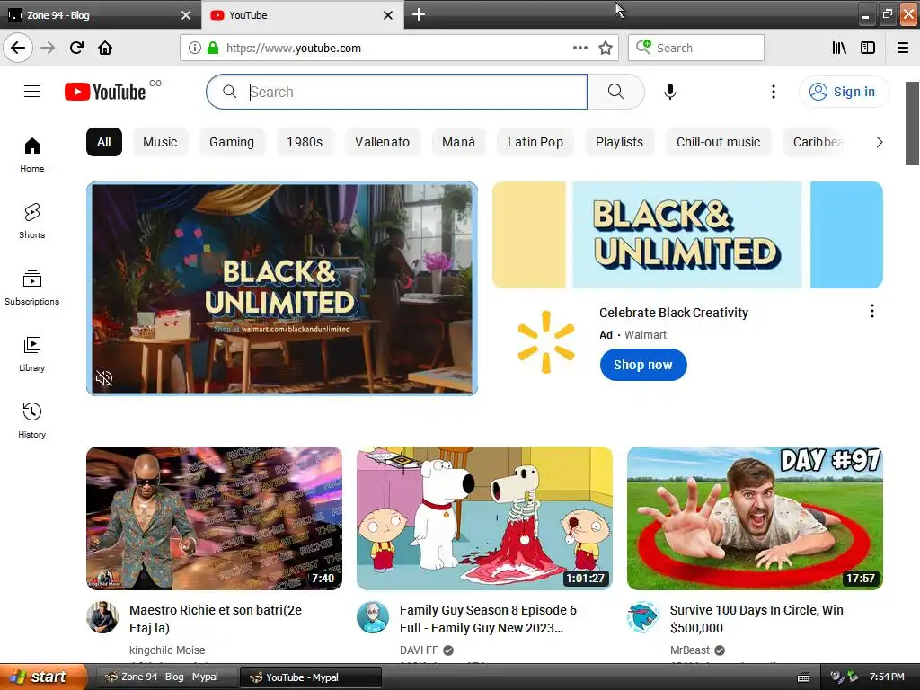The height and width of the screenshot is (690, 920).
Task: Visit the MrBeast channel name link
Action: 690,650
